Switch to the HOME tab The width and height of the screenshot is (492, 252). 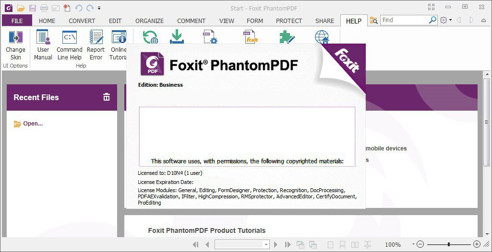47,21
